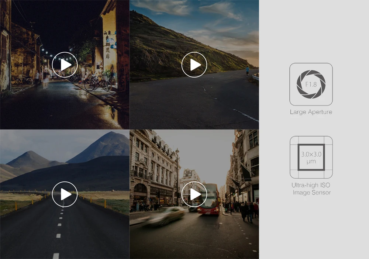The image size is (369, 259).
Task: Play the mountain highway video
Action: tap(65, 194)
